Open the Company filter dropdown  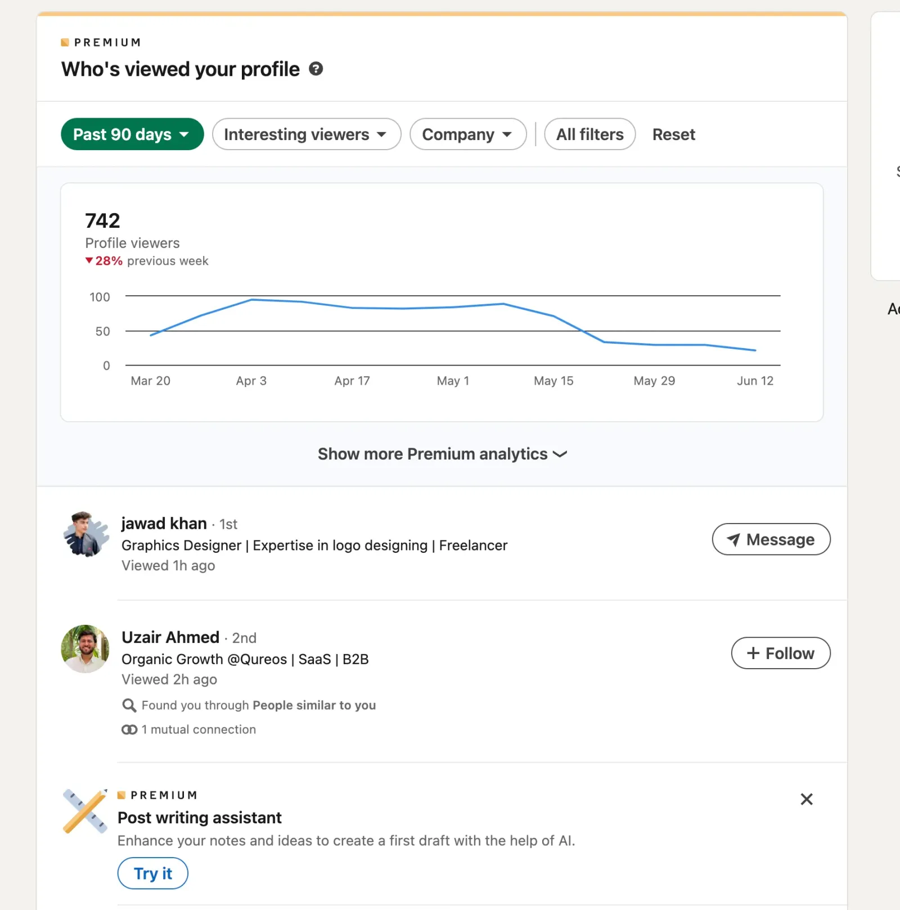click(x=468, y=134)
